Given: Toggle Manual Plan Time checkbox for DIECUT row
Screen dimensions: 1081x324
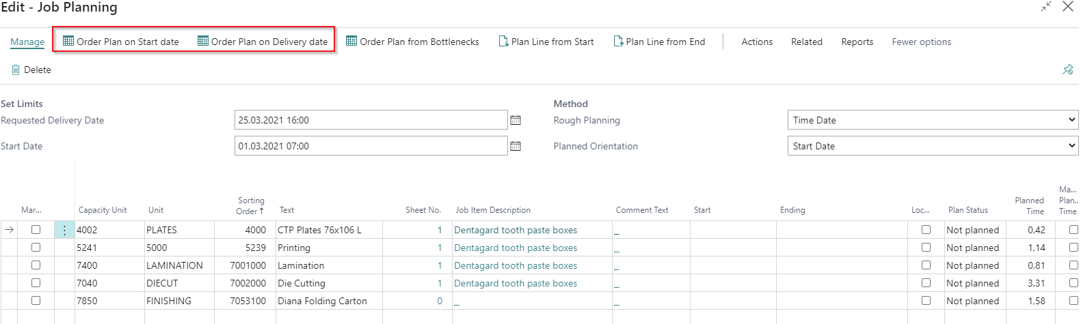Looking at the screenshot, I should (x=1073, y=283).
